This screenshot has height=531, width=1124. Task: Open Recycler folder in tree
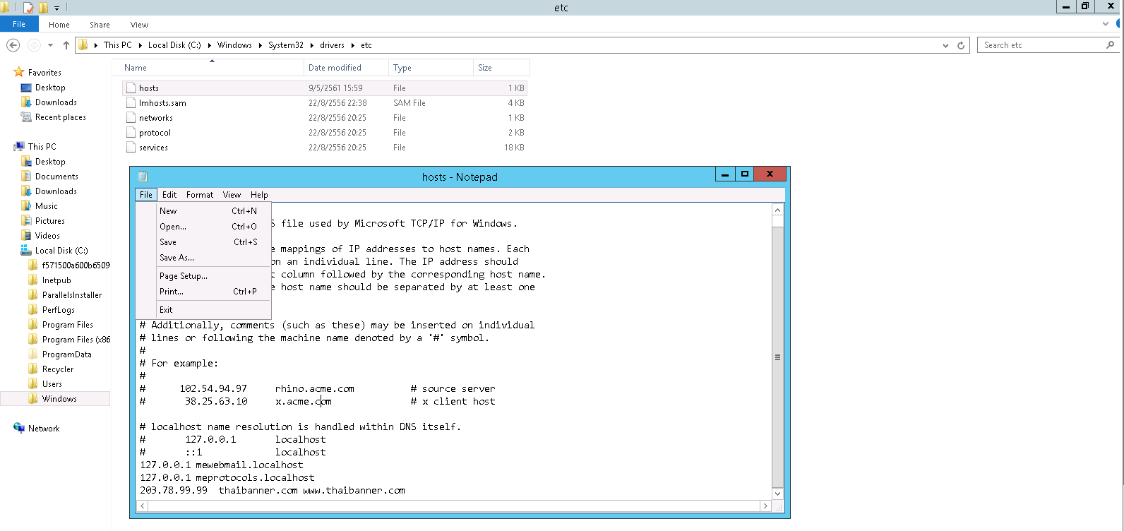[58, 369]
